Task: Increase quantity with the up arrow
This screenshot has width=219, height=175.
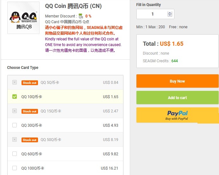Action: [x=170, y=13]
